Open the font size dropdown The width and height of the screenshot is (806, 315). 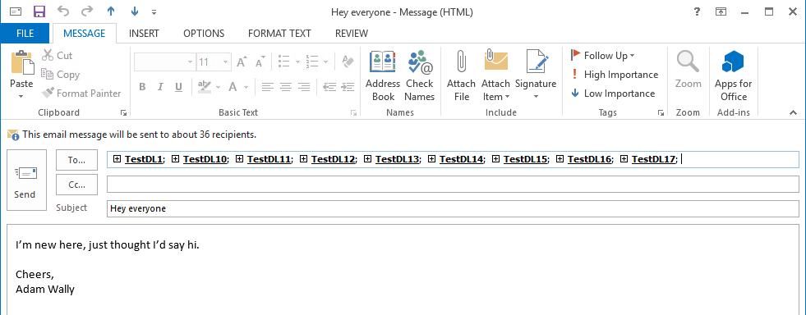[x=226, y=62]
